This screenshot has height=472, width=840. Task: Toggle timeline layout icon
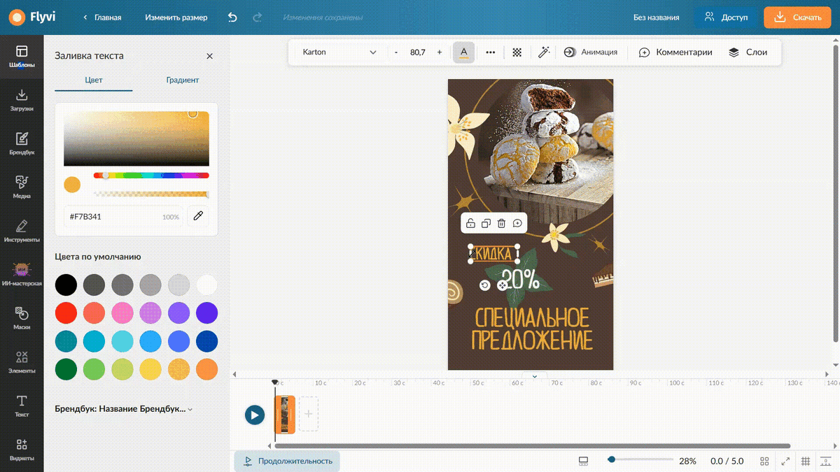pos(583,462)
